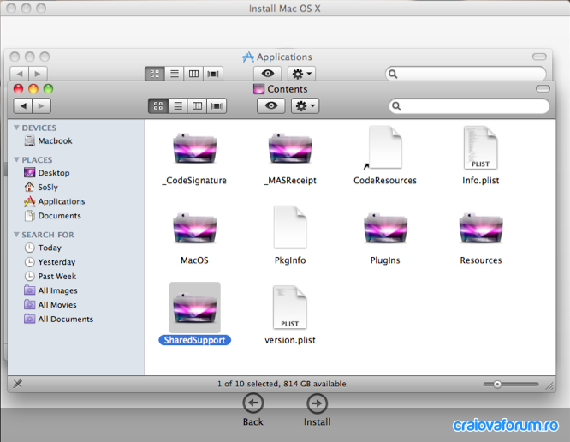Switch Contents window to Cover Flow view
The image size is (570, 442).
[217, 106]
